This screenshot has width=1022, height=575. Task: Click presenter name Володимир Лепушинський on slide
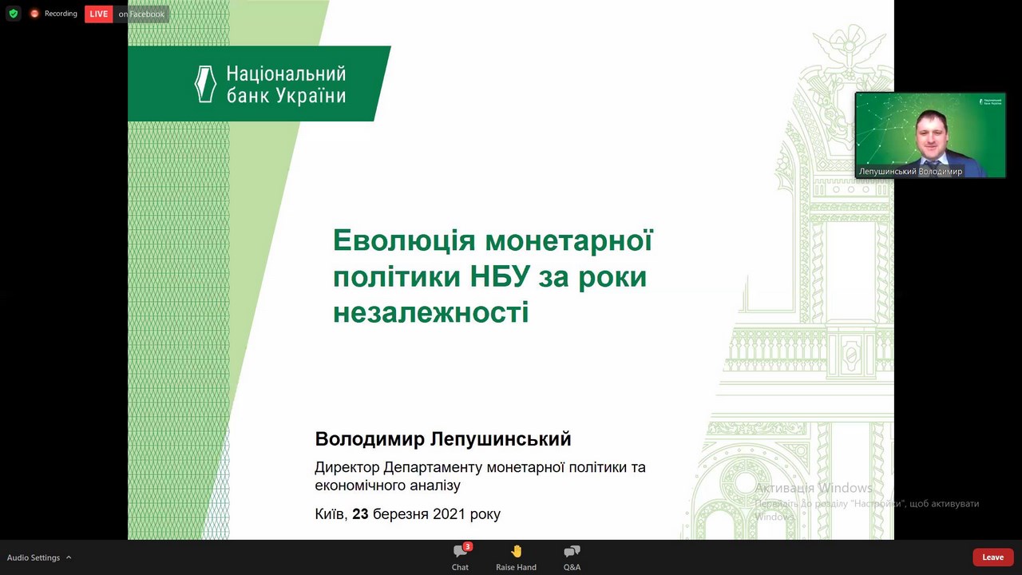[442, 438]
